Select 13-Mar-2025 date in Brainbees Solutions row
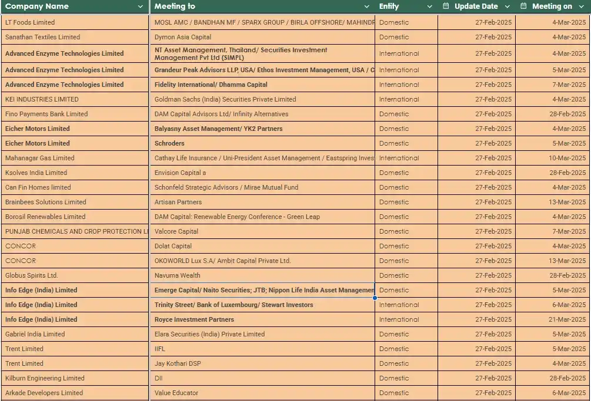Viewport: 591px width, 401px height. click(x=553, y=202)
